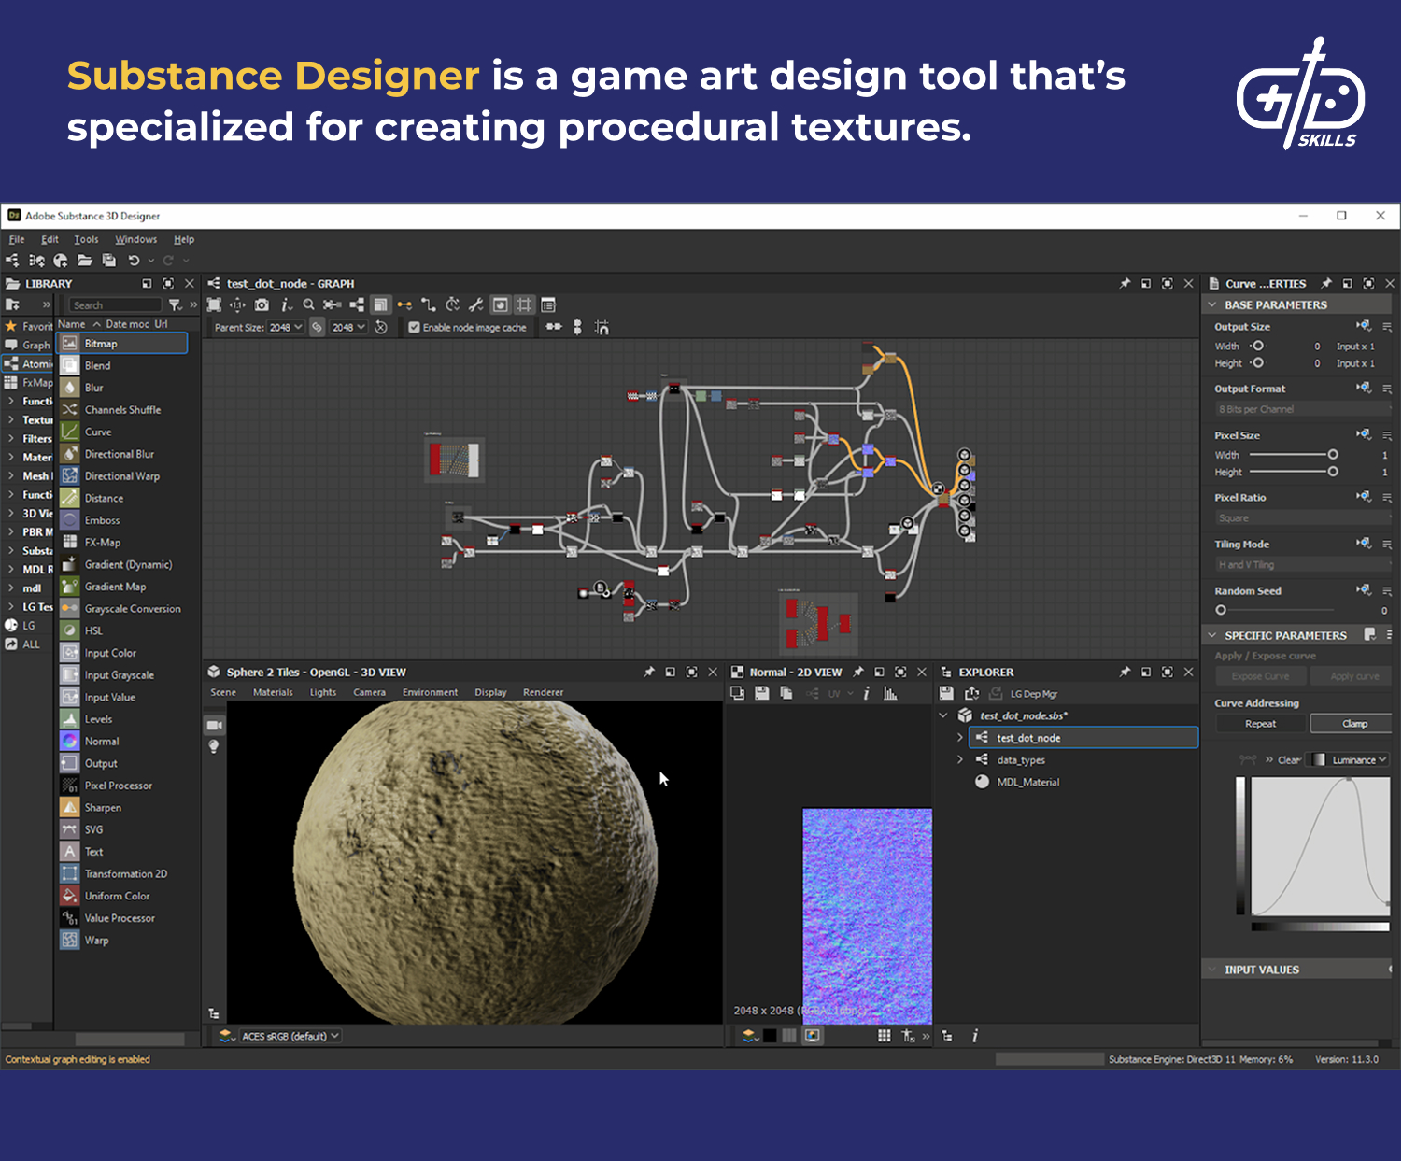
Task: Open the File menu
Action: click(x=17, y=239)
